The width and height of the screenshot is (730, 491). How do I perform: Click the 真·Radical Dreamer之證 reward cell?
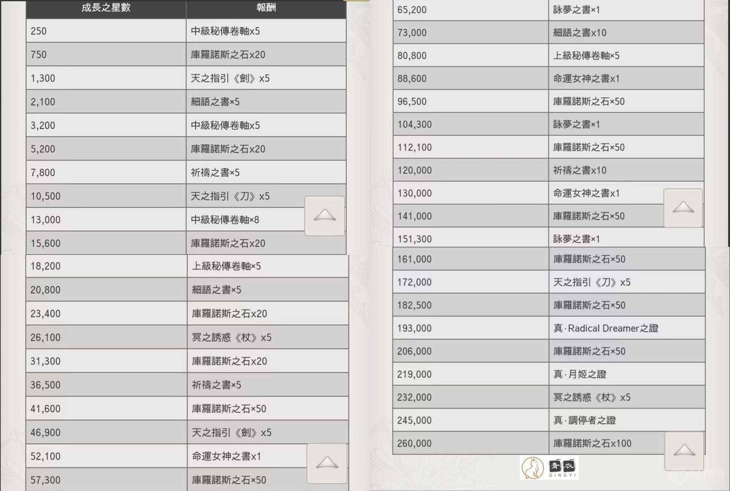[x=627, y=328]
